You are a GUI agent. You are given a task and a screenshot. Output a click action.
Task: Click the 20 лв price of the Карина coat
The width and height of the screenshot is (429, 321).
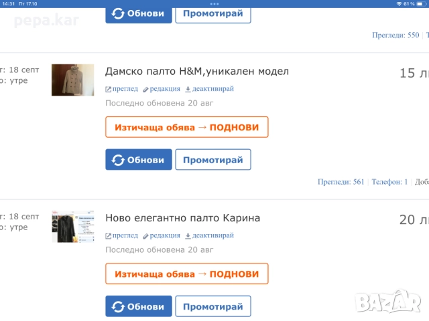(414, 220)
